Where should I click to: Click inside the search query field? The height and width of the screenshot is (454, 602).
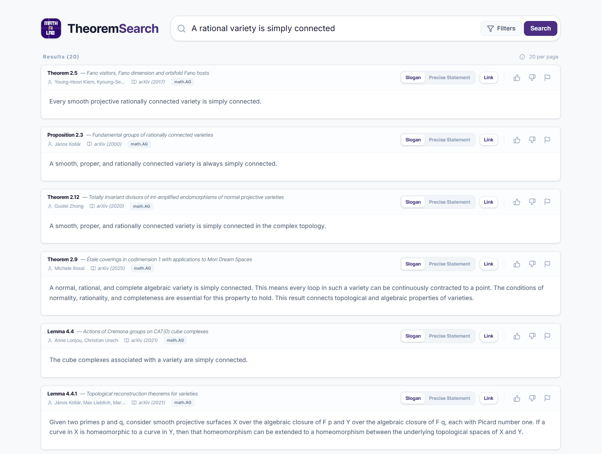304,28
